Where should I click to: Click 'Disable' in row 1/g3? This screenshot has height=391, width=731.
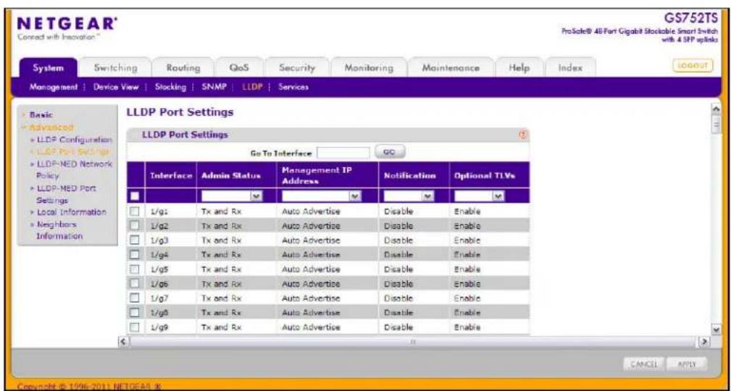[398, 241]
